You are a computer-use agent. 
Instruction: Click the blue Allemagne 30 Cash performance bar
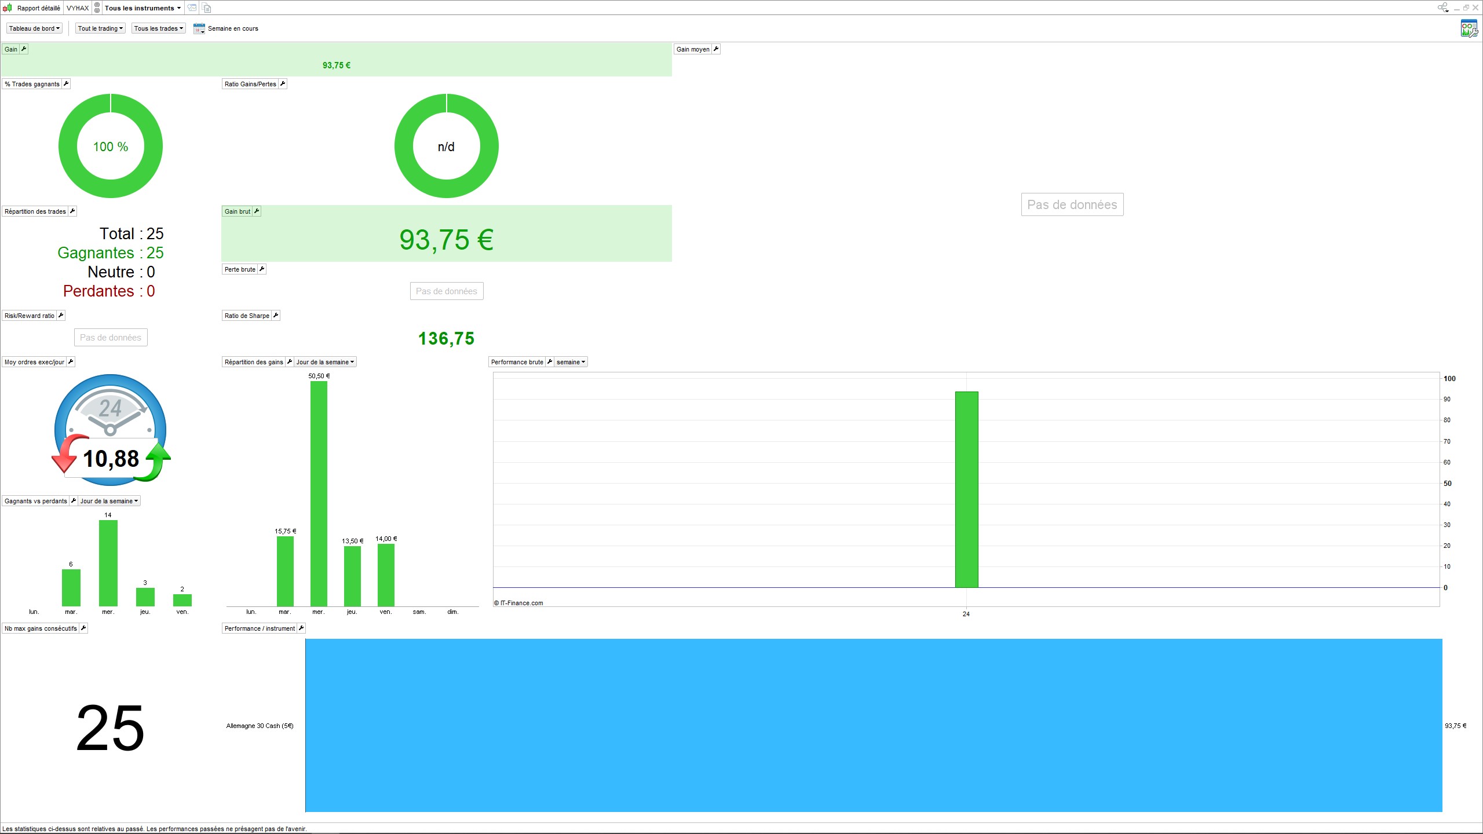[873, 725]
